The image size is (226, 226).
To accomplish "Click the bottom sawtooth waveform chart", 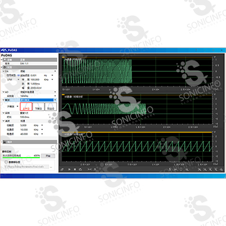I will tap(137, 147).
